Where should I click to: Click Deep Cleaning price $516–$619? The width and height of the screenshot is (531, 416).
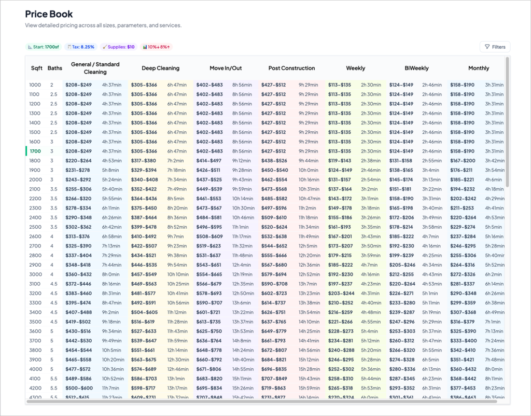click(143, 322)
